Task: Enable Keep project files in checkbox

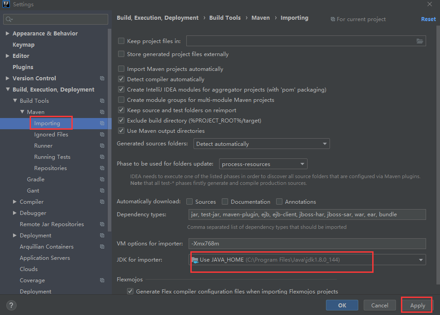Action: tap(121, 41)
